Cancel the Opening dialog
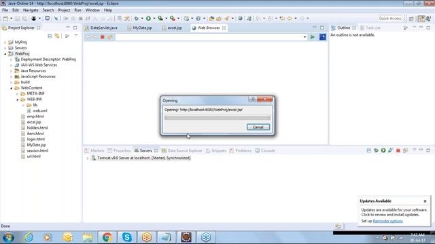Image resolution: width=435 pixels, height=244 pixels. coord(258,127)
